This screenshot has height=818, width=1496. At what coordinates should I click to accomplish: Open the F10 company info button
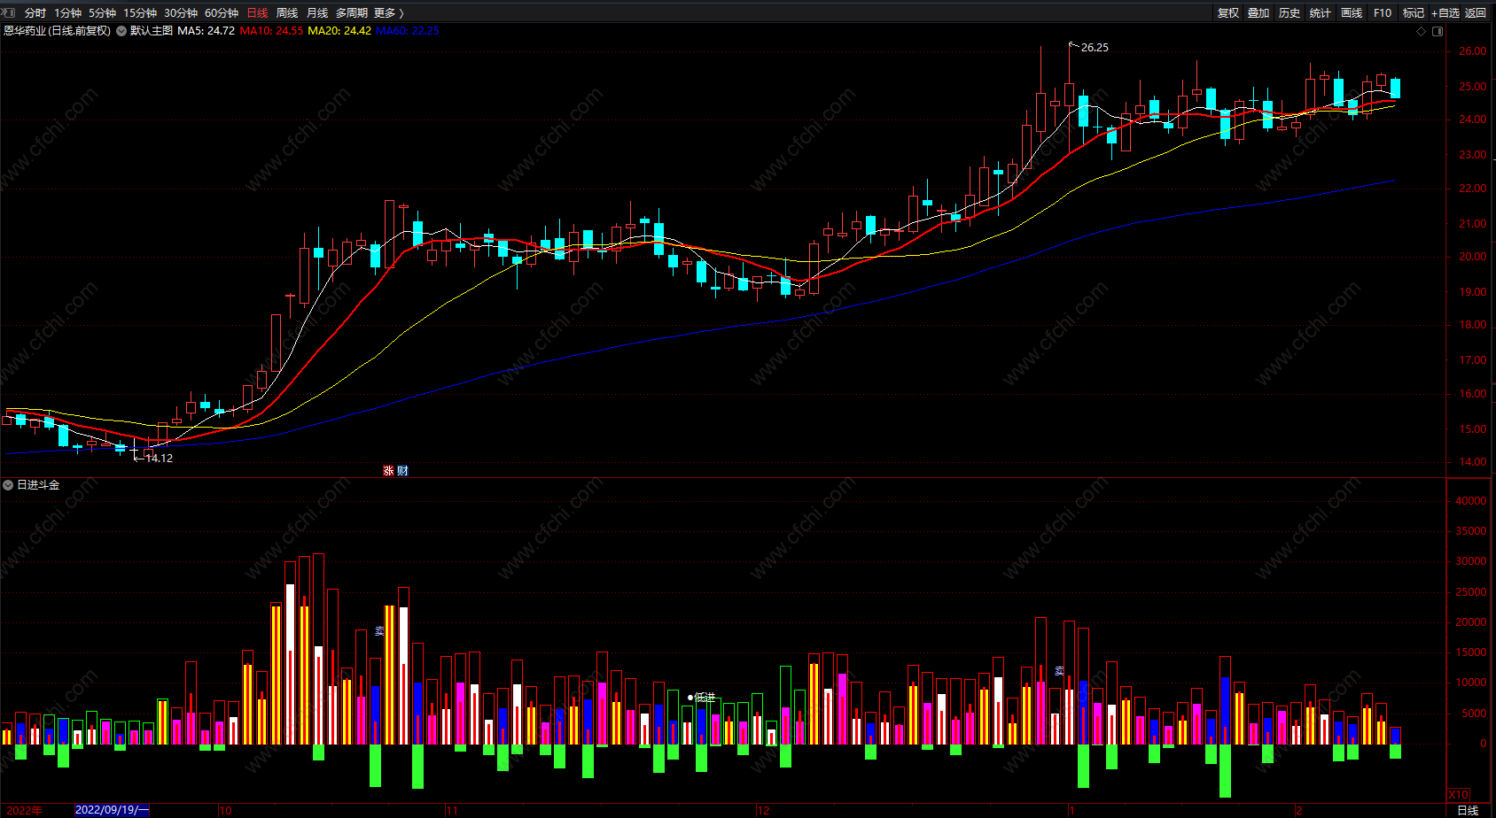pyautogui.click(x=1383, y=12)
